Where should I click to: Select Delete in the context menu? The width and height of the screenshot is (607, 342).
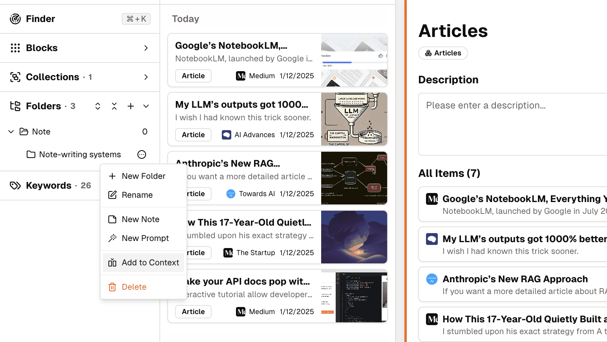tap(134, 287)
